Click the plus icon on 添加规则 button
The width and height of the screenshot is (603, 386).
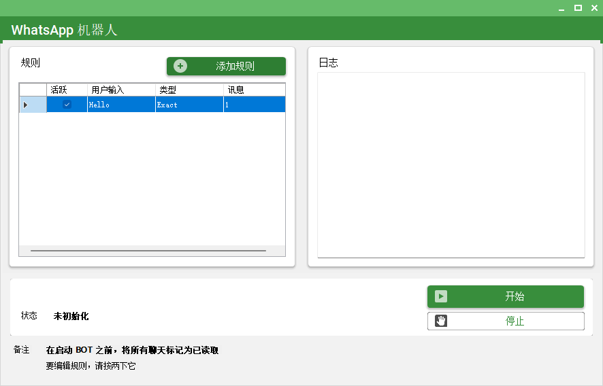(x=180, y=66)
